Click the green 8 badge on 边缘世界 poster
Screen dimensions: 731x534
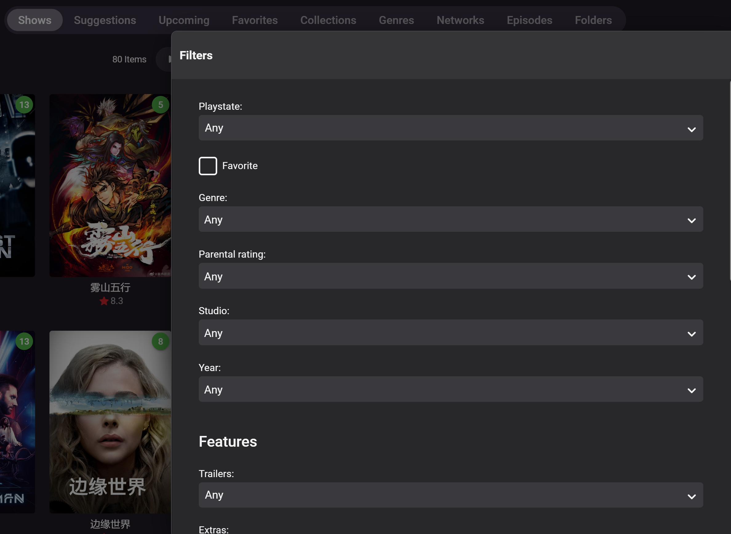pyautogui.click(x=160, y=341)
